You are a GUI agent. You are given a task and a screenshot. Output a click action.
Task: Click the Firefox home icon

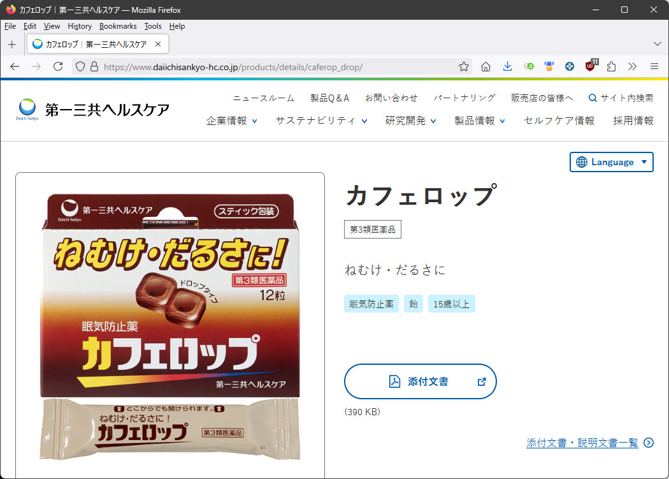pos(486,66)
